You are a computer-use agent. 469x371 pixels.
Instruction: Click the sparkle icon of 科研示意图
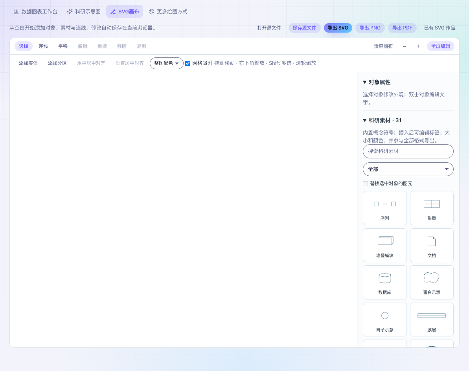click(x=70, y=12)
